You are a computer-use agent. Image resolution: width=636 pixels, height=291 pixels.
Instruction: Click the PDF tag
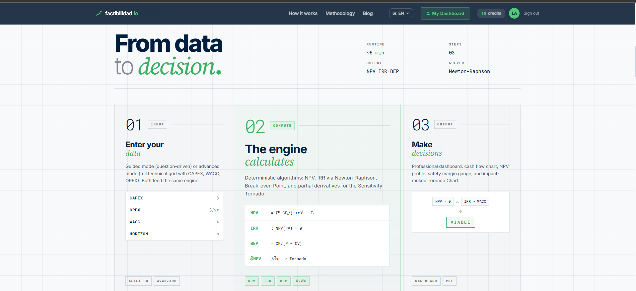449,281
